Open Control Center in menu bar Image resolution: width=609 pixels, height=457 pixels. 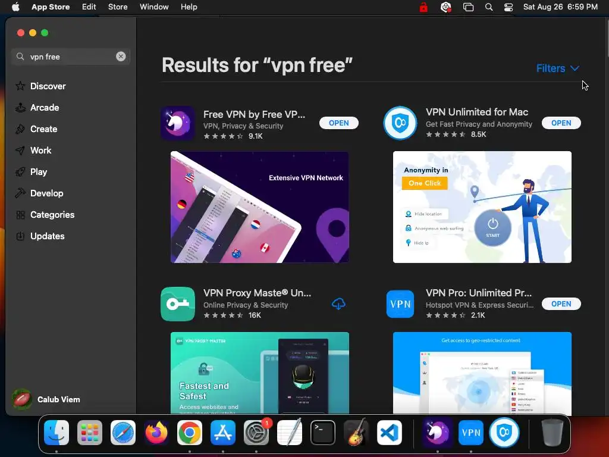click(x=508, y=7)
